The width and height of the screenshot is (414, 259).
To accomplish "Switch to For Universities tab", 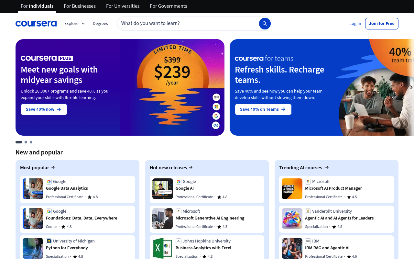I will click(123, 6).
